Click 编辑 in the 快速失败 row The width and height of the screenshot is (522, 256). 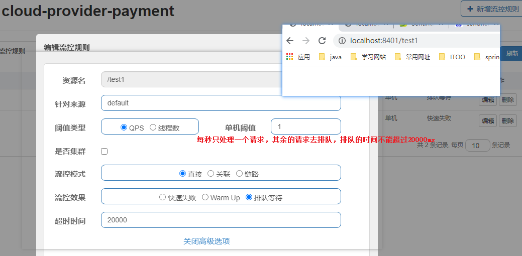[488, 120]
